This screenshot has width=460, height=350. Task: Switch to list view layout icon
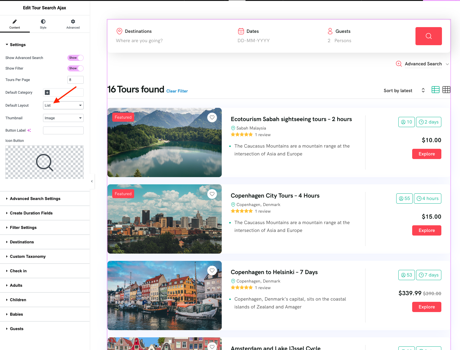(435, 90)
